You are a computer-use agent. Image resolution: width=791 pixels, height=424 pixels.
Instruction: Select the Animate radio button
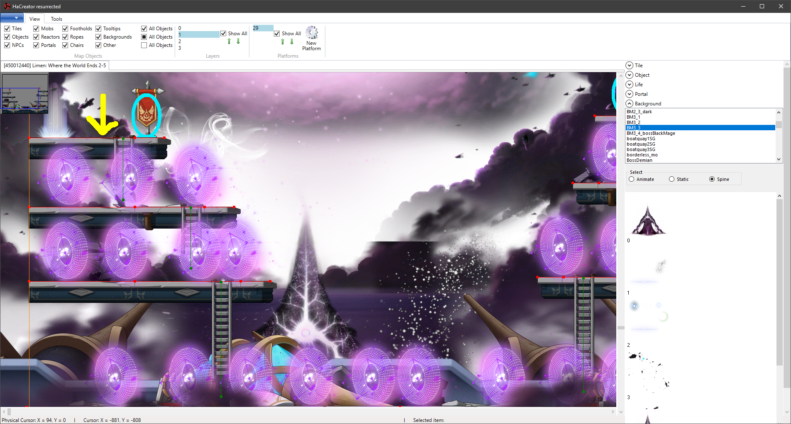tap(632, 179)
